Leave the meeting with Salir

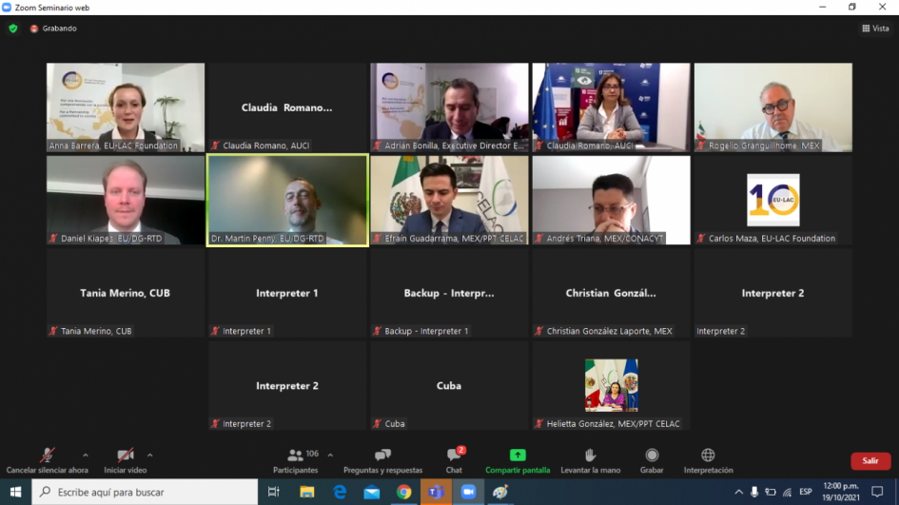(x=870, y=461)
